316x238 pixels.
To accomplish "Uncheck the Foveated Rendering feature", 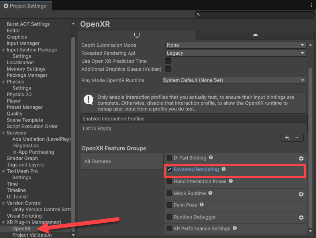I will [169, 169].
